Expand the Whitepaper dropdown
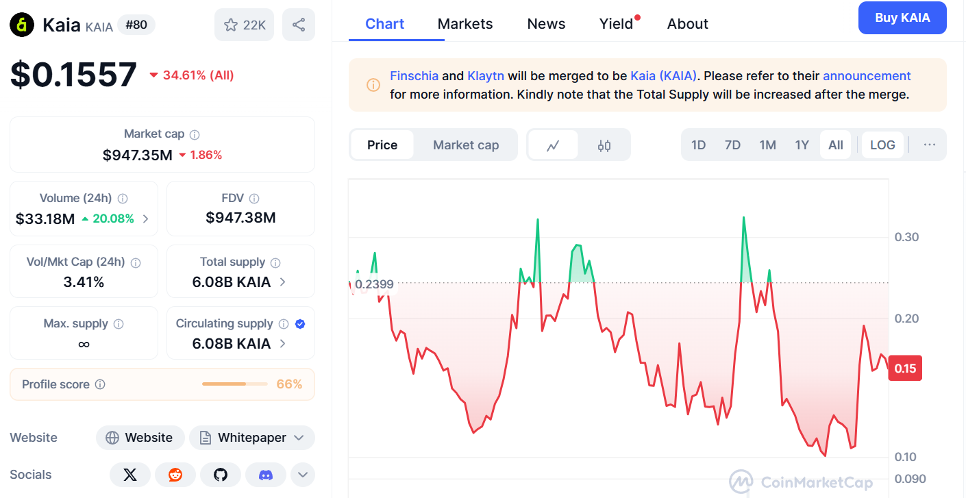 click(x=252, y=438)
